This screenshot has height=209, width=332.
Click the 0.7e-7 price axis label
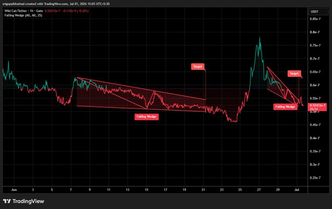314,59
